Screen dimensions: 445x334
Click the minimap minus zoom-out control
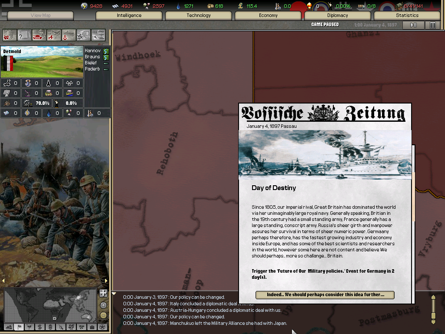coord(103,314)
